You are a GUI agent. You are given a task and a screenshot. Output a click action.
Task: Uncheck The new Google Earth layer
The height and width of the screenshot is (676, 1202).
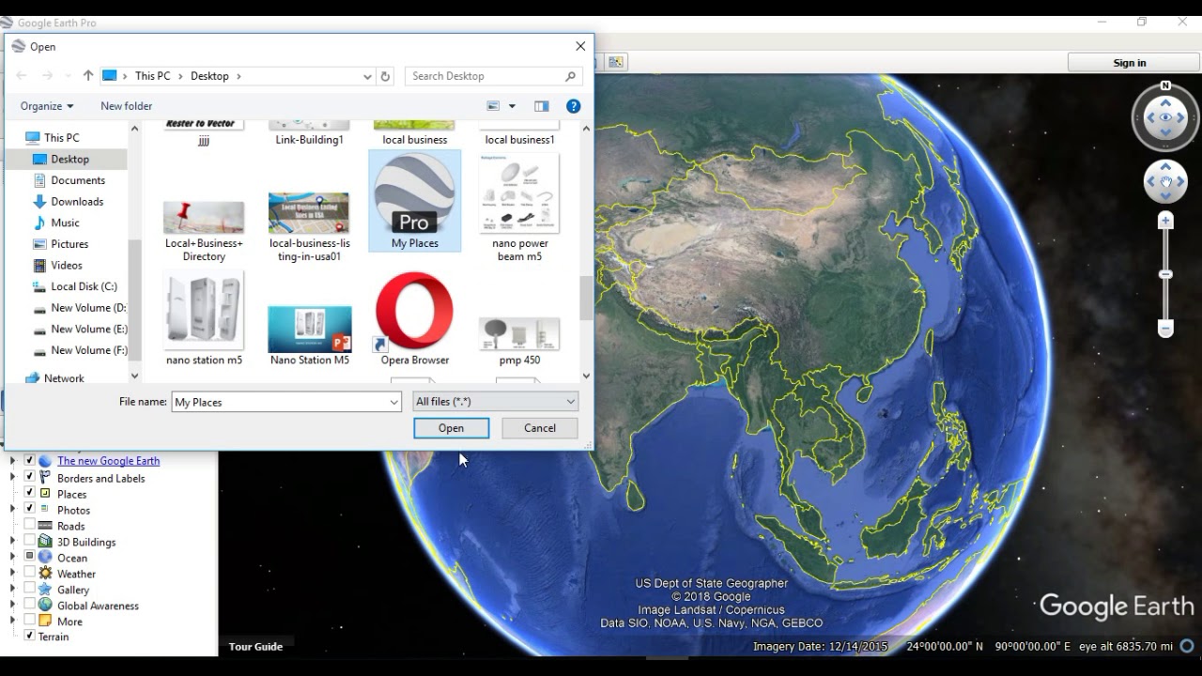pyautogui.click(x=30, y=461)
